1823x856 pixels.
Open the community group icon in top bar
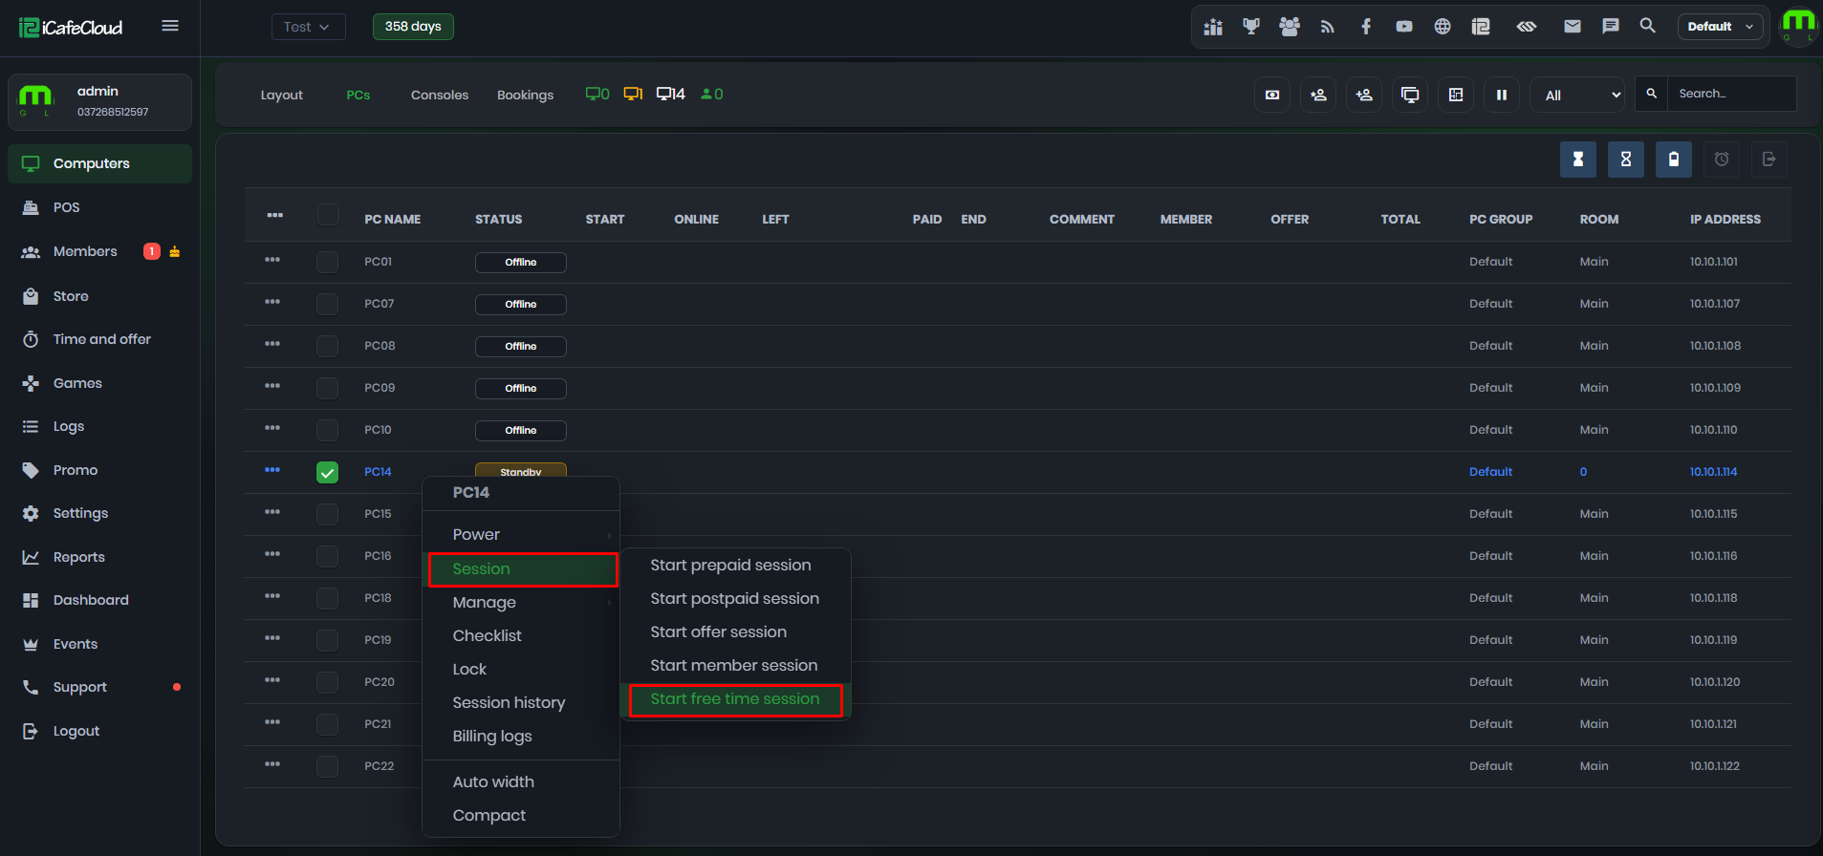(x=1290, y=27)
